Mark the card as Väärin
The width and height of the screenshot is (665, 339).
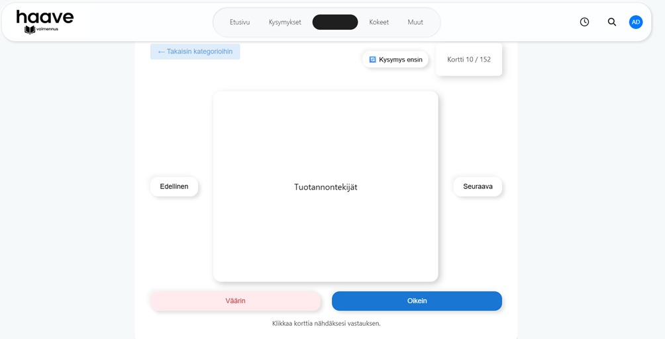click(235, 301)
